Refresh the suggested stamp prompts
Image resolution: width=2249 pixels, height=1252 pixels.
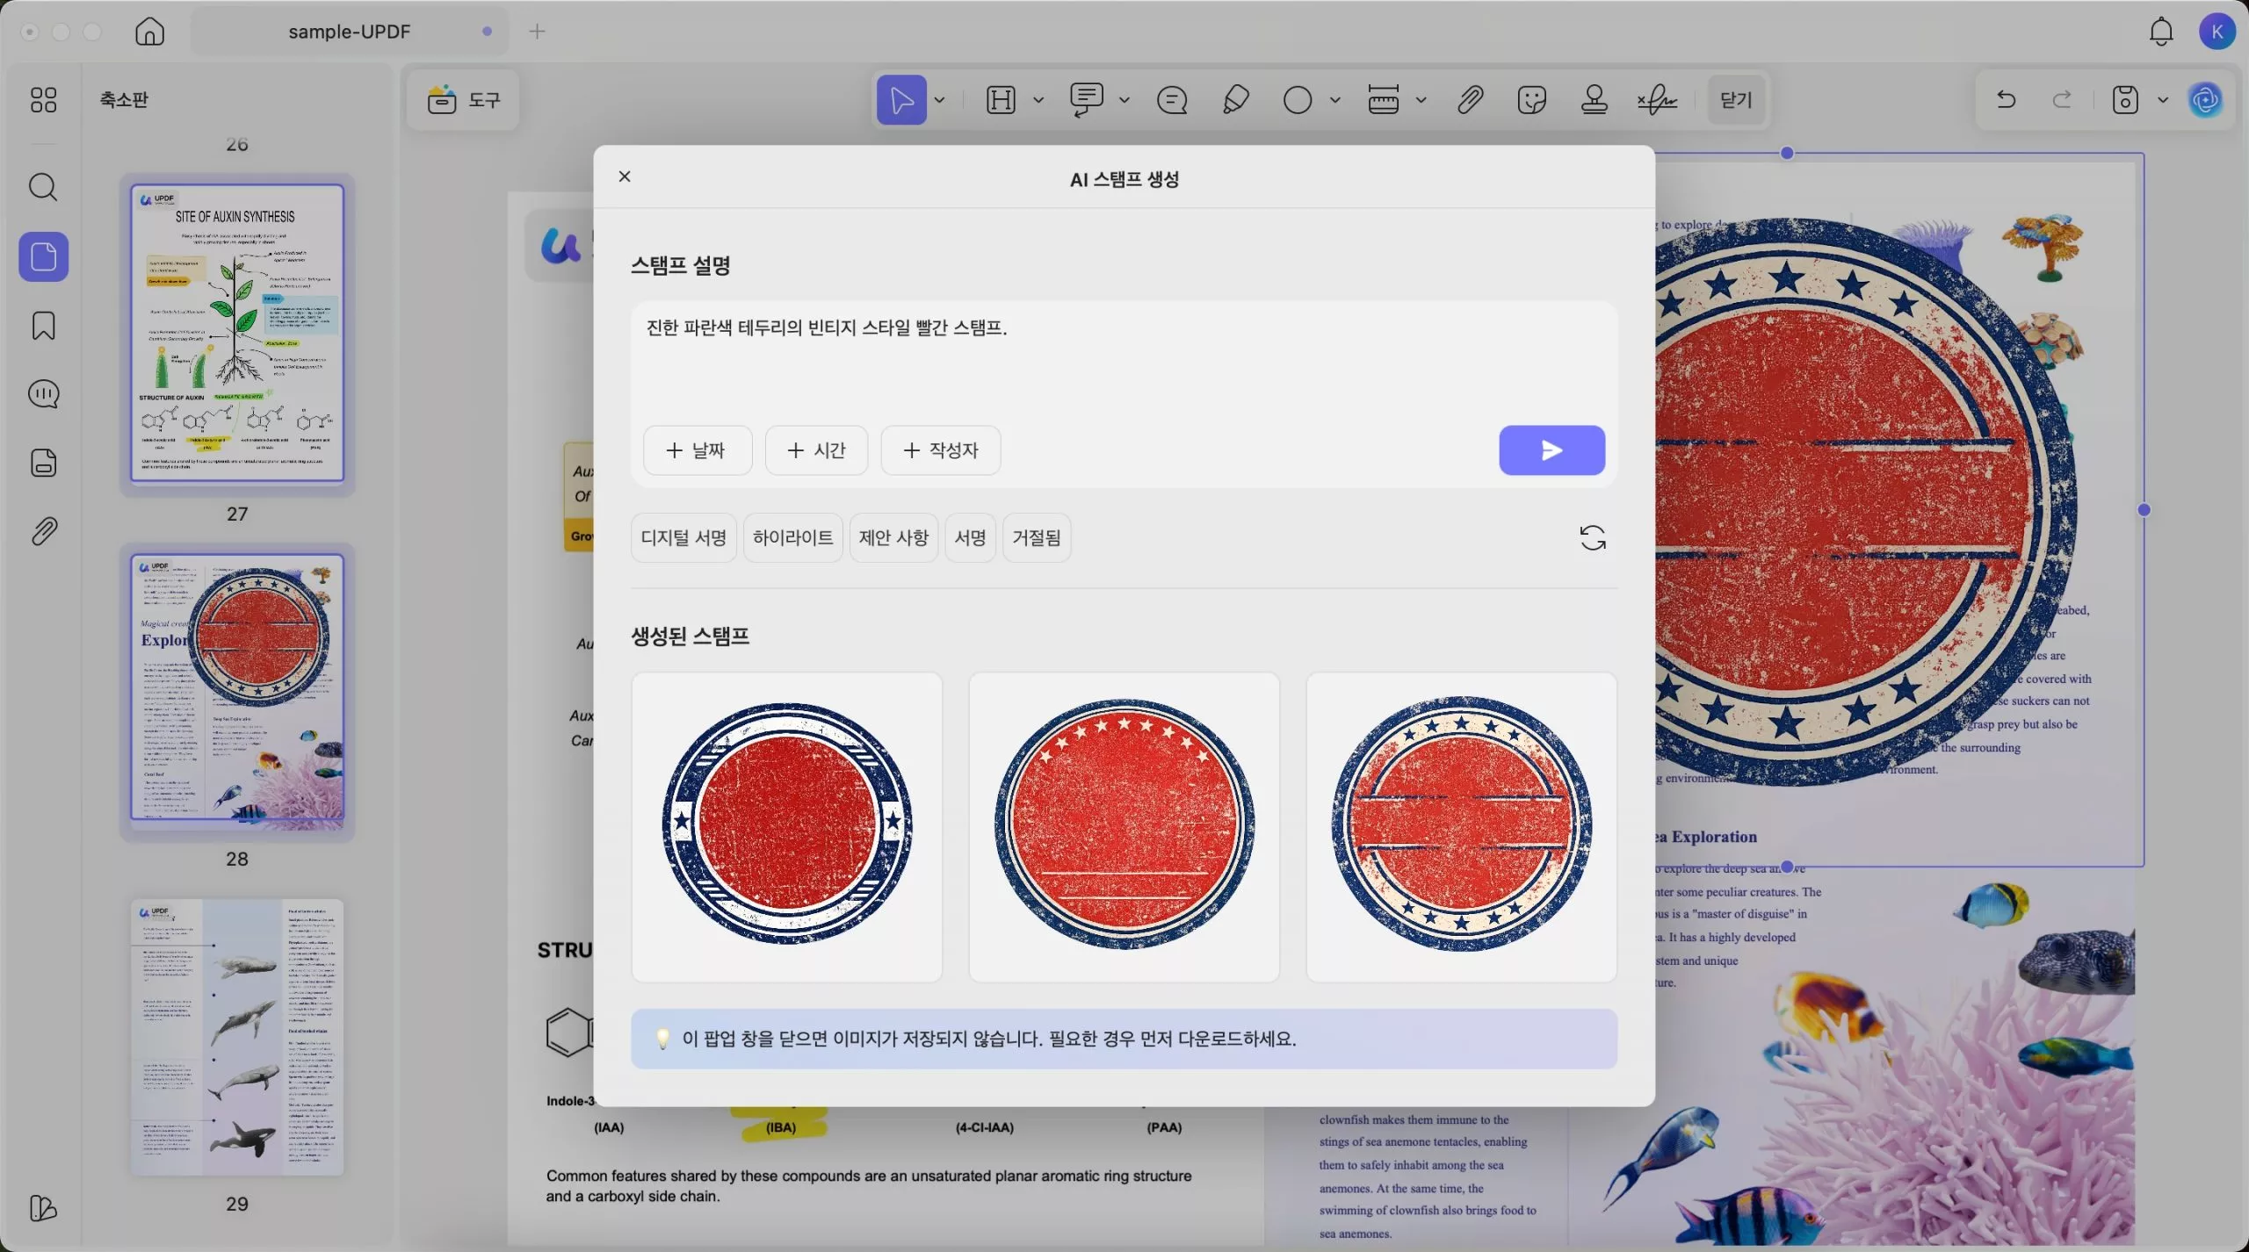tap(1592, 537)
